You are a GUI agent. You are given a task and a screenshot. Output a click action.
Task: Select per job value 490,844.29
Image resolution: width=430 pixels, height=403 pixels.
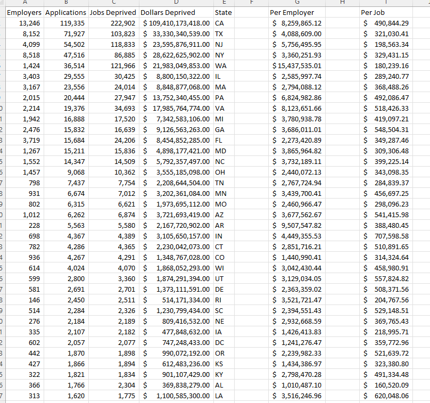(386, 23)
